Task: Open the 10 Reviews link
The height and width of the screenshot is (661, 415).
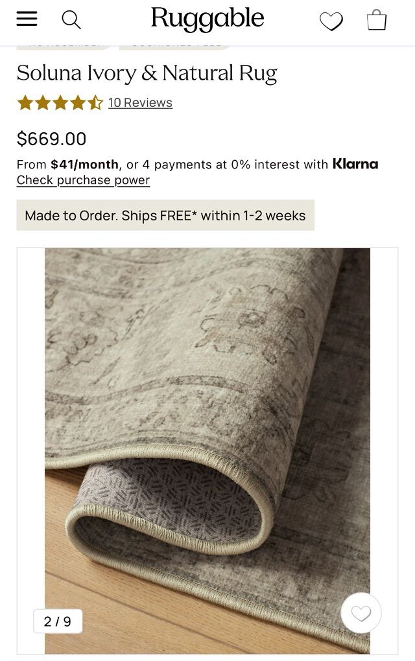Action: [140, 102]
